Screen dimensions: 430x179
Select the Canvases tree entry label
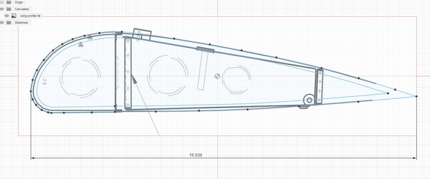tap(22, 9)
